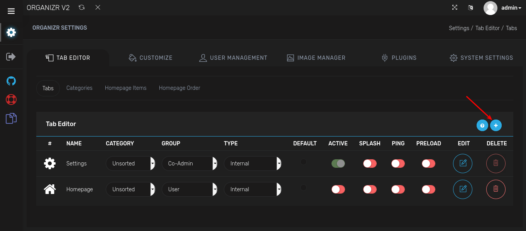
Task: Open the hamburger menu icon
Action: pyautogui.click(x=11, y=11)
